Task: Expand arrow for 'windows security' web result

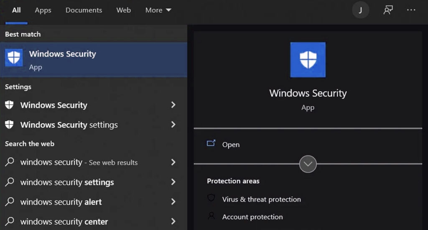Action: (x=173, y=162)
